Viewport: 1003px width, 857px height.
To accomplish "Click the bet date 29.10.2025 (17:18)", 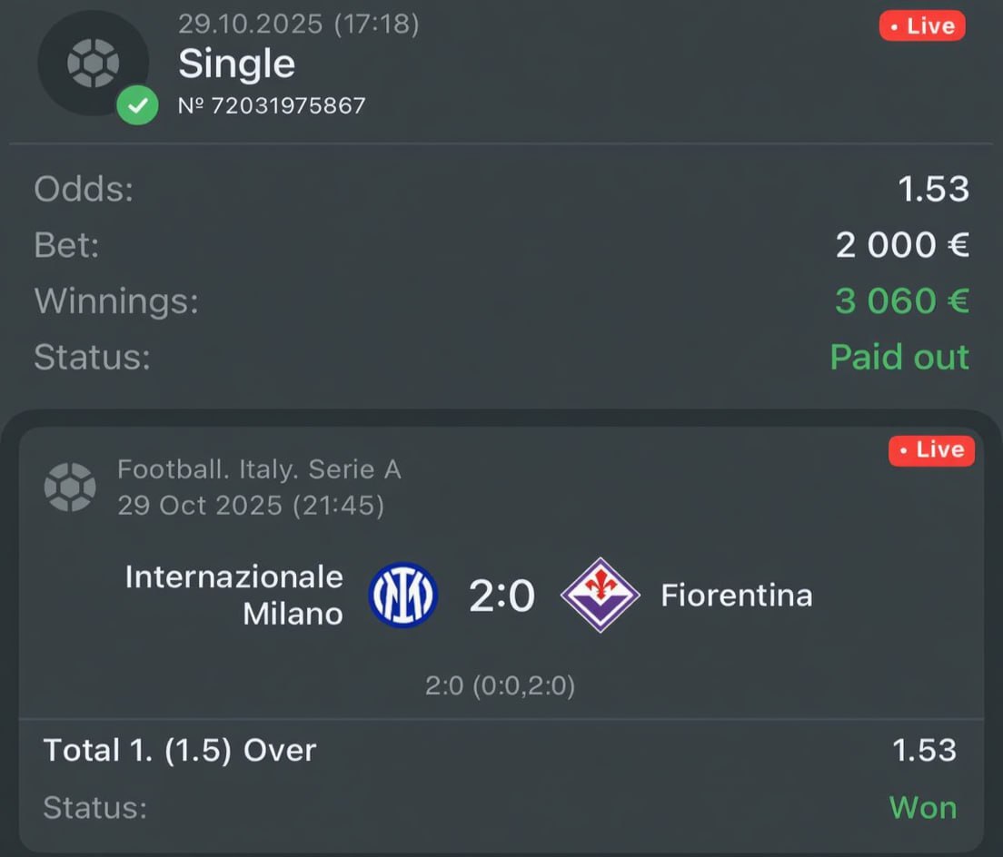I will (x=299, y=24).
